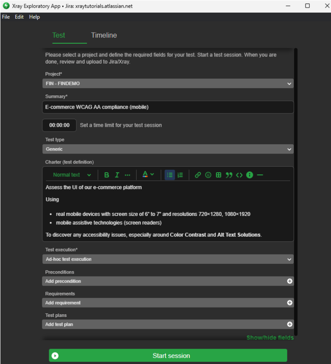This screenshot has height=364, width=331.
Task: Click bold text 'Color Contrast'
Action: [x=188, y=235]
